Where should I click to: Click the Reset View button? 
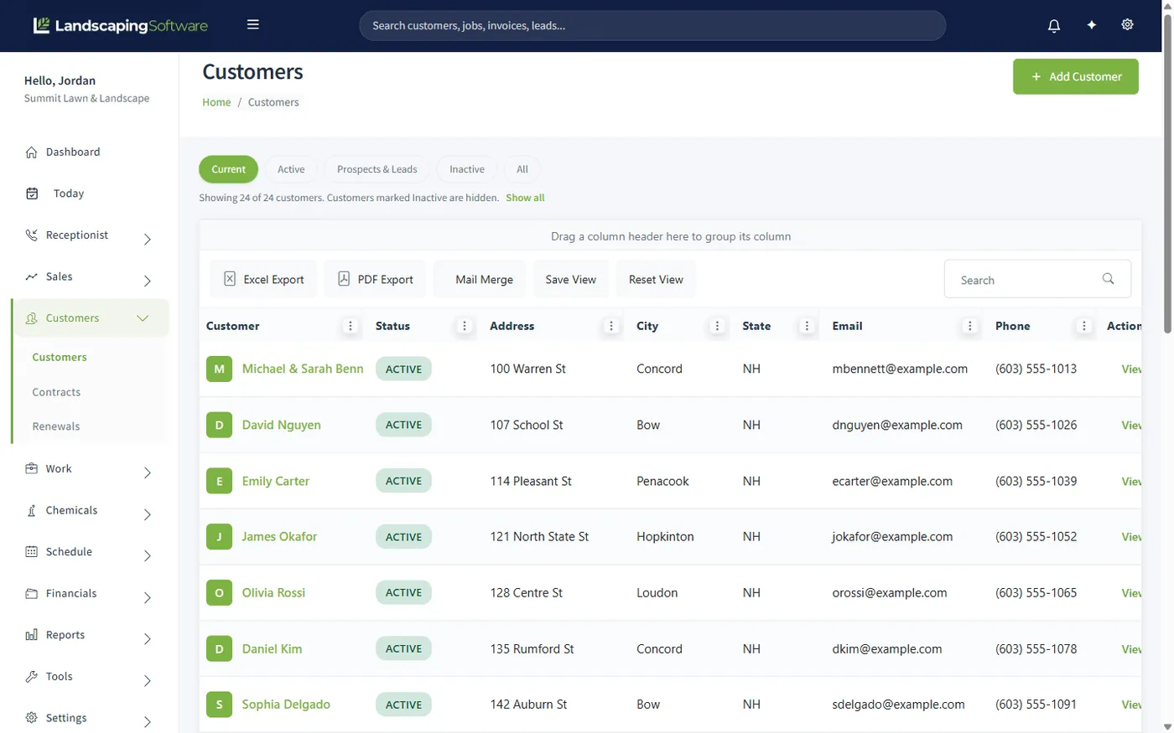[656, 279]
